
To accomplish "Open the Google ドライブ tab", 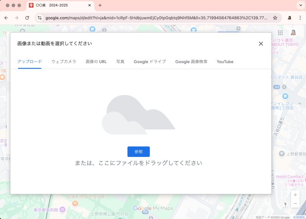I will point(150,62).
